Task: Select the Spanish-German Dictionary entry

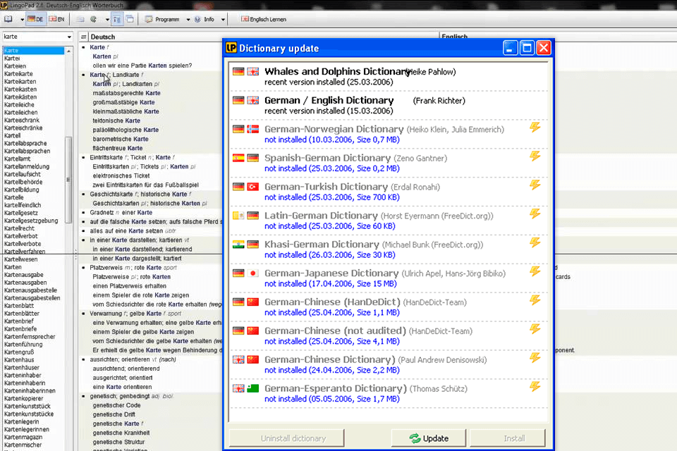Action: pyautogui.click(x=389, y=163)
